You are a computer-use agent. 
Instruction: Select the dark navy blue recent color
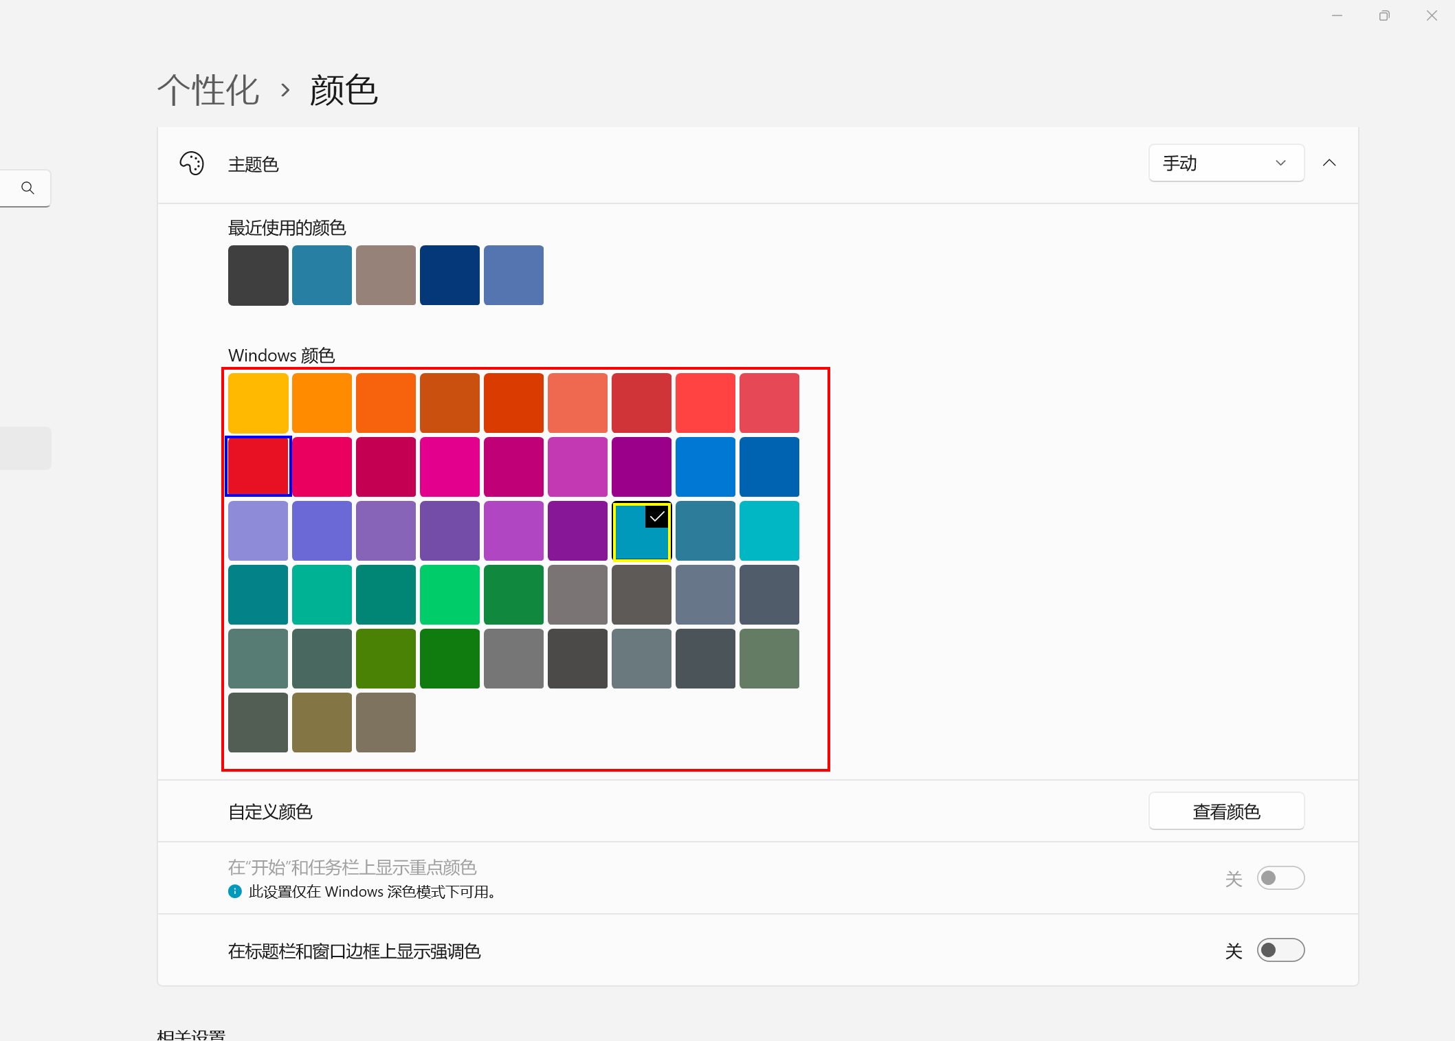449,275
